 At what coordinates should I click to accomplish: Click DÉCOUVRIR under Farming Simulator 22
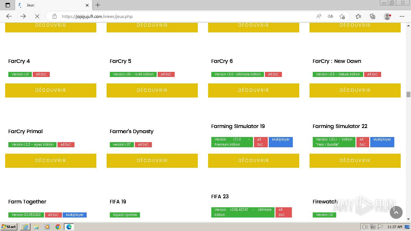tap(355, 161)
